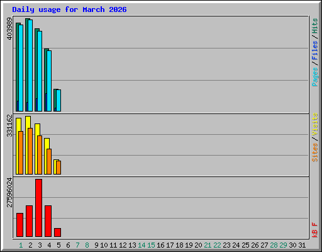This screenshot has height=252, width=322.
Task: Click day label 31 on the x-axis
Action: click(x=302, y=245)
